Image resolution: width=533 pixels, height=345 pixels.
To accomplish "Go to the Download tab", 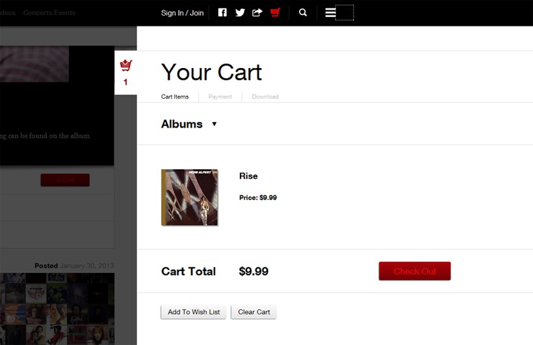I will coord(265,97).
